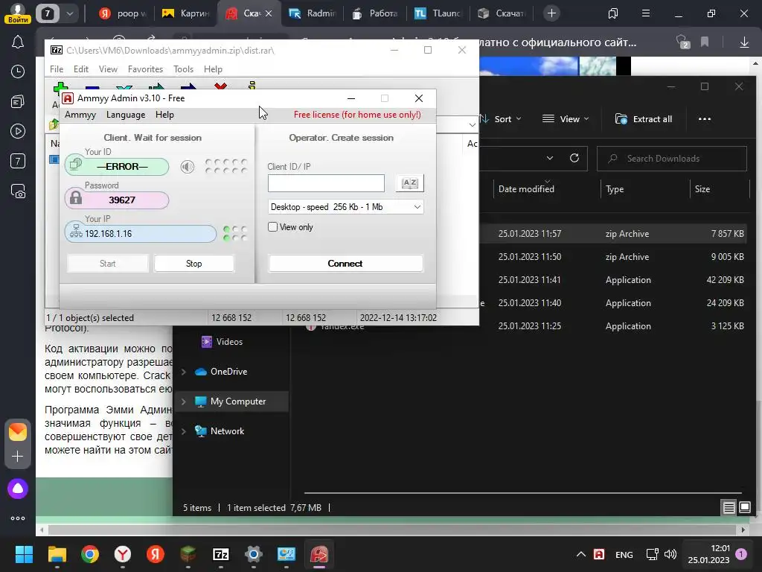Open Yandex browser notifications bell
762x572 pixels.
coord(18,42)
